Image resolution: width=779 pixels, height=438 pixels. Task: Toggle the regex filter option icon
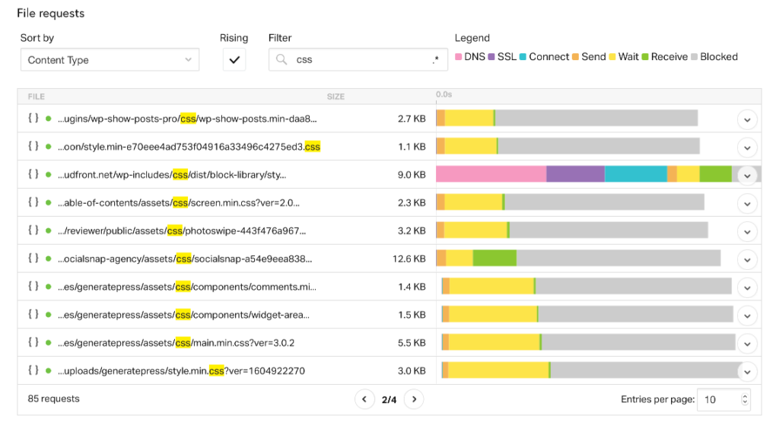coord(435,60)
